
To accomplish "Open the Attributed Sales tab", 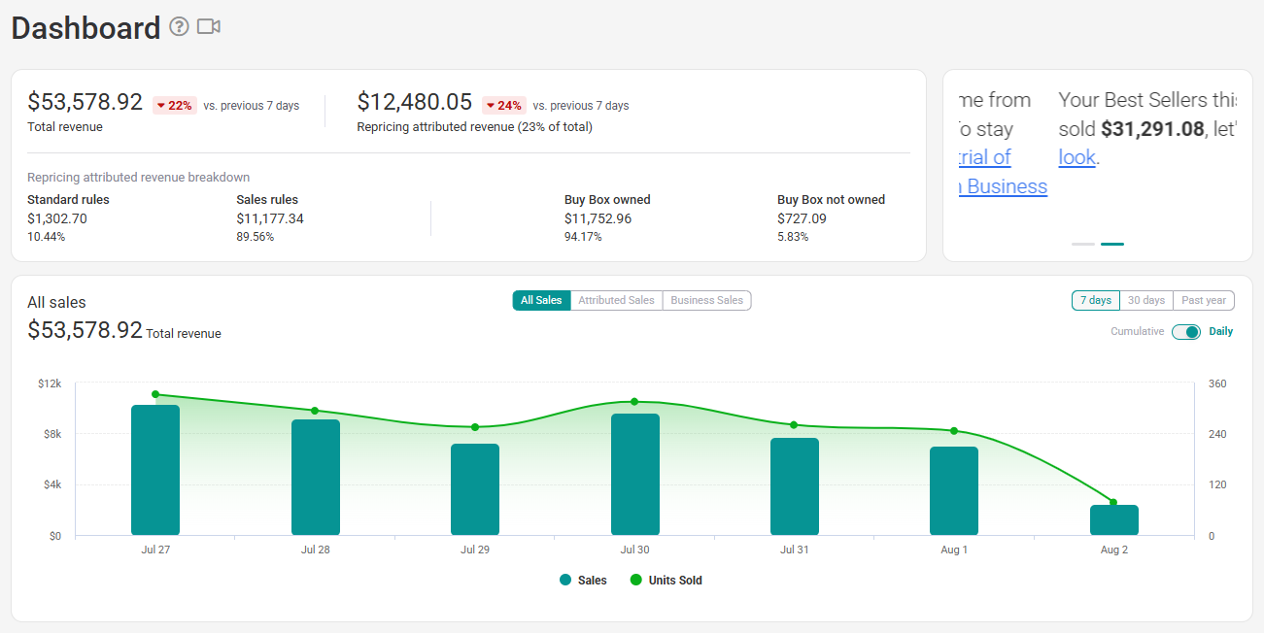I will click(x=616, y=301).
